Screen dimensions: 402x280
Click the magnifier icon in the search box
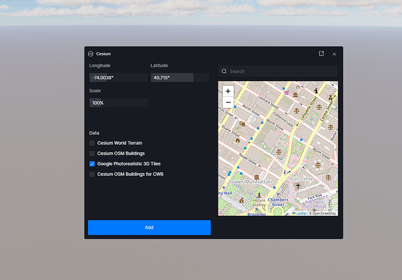pyautogui.click(x=224, y=71)
